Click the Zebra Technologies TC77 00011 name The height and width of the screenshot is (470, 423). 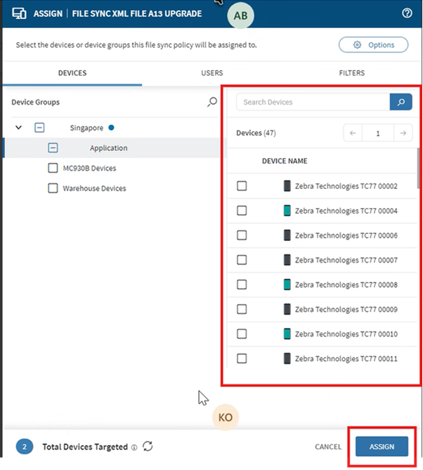pos(346,358)
